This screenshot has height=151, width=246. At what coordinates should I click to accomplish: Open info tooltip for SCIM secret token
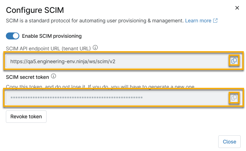coord(54,76)
